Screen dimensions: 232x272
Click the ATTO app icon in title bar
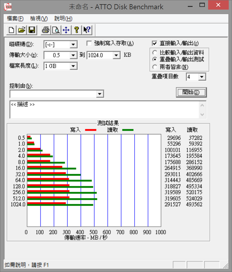click(x=8, y=7)
